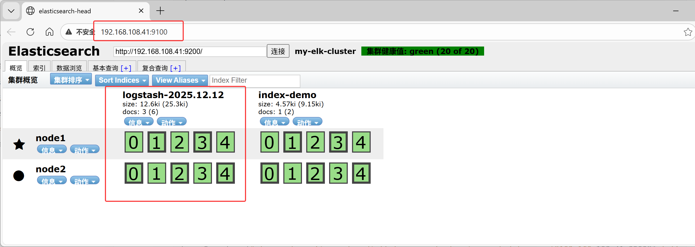Image resolution: width=695 pixels, height=247 pixels.
Task: Click the green cluster health status badge
Action: coord(423,51)
